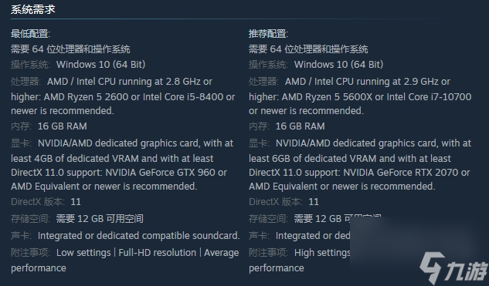This screenshot has height=286, width=489.
Task: Click the minimum 操作系统 Windows 10 line
Action: (x=78, y=65)
